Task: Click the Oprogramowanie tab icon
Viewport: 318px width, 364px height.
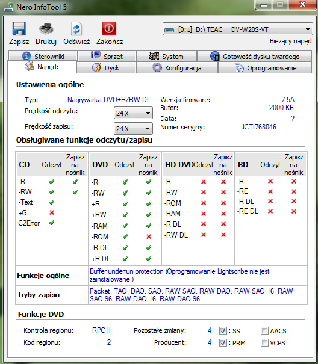Action: [239, 68]
